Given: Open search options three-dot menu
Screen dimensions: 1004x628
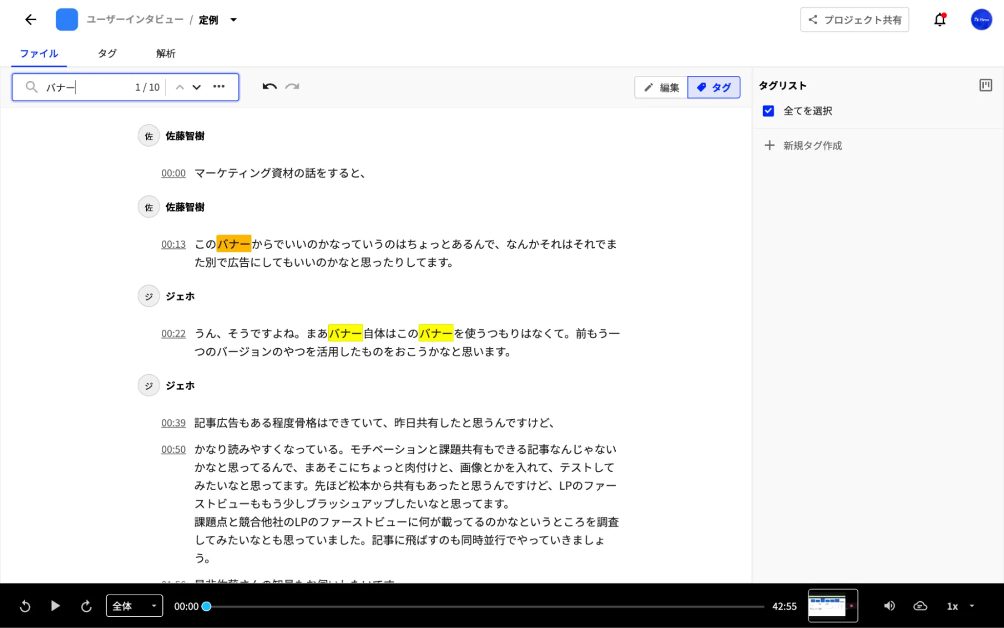Looking at the screenshot, I should point(219,87).
